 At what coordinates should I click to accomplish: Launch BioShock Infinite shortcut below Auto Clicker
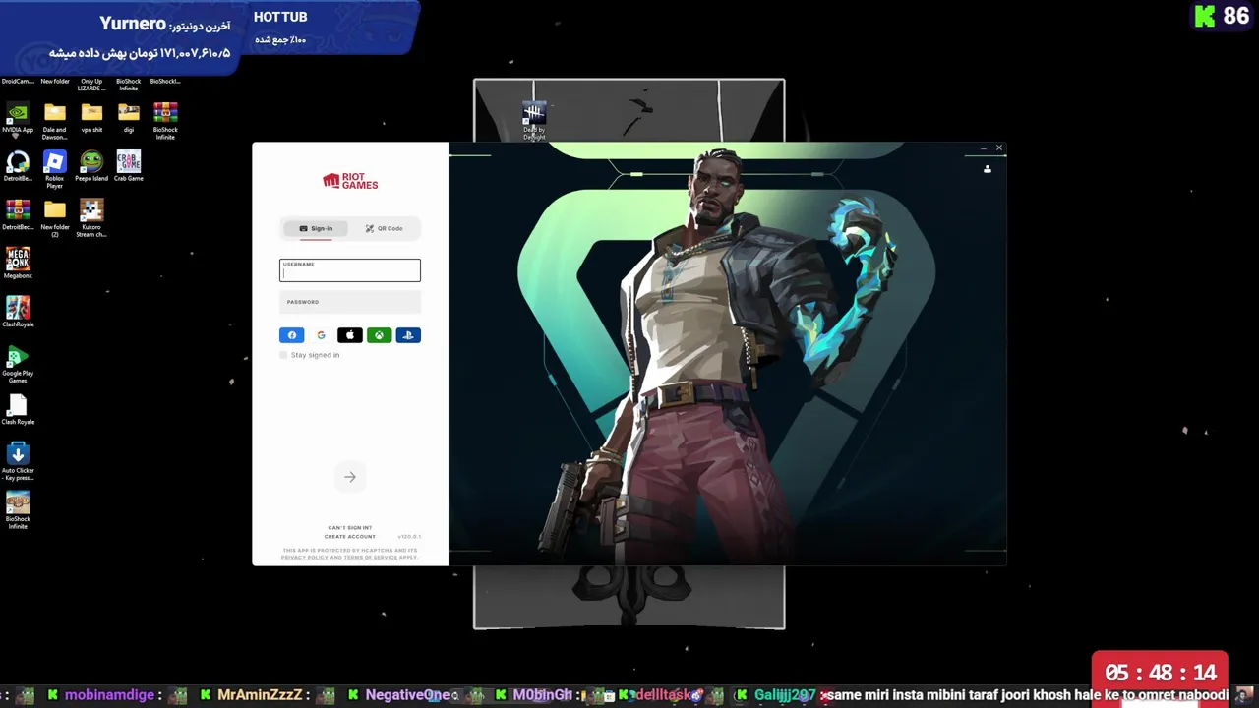coord(18,509)
